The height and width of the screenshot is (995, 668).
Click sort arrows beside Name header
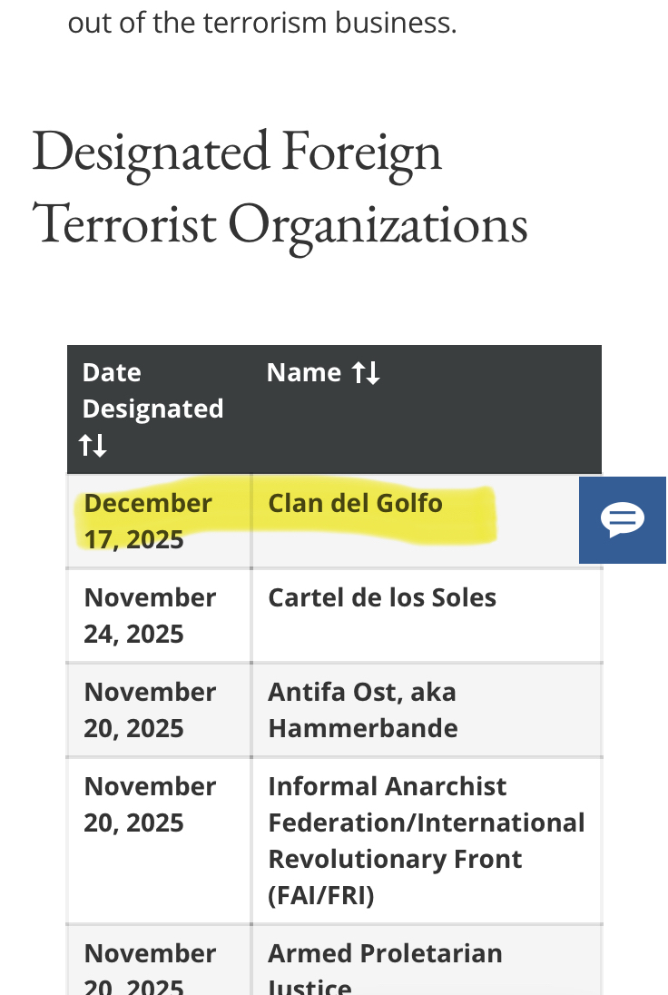tap(366, 373)
